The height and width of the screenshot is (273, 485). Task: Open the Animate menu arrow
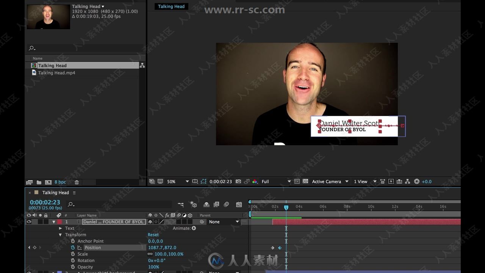click(194, 228)
